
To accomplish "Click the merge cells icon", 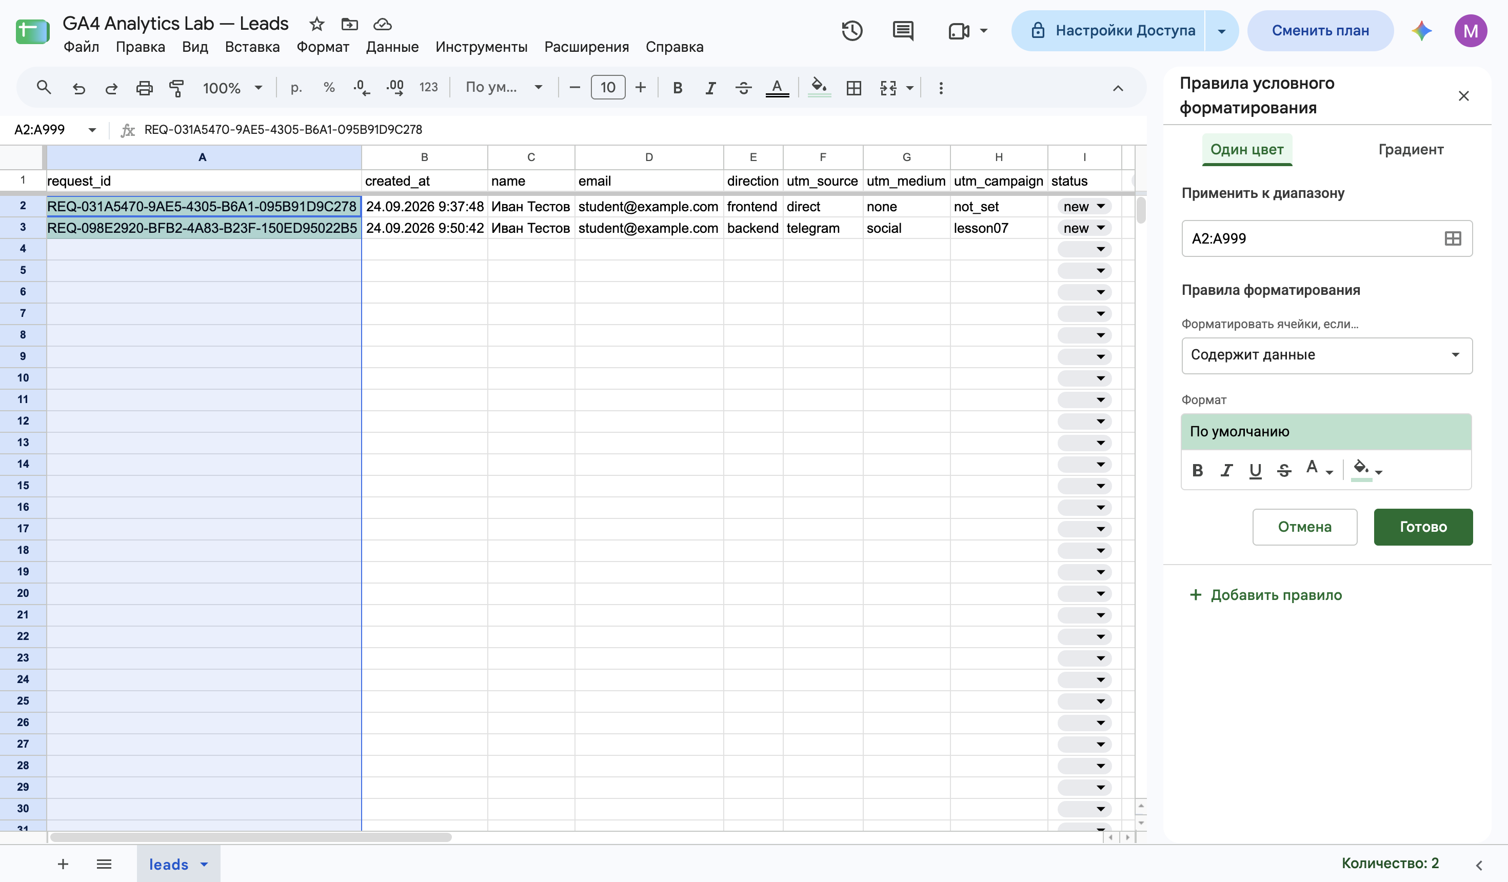I will tap(888, 89).
